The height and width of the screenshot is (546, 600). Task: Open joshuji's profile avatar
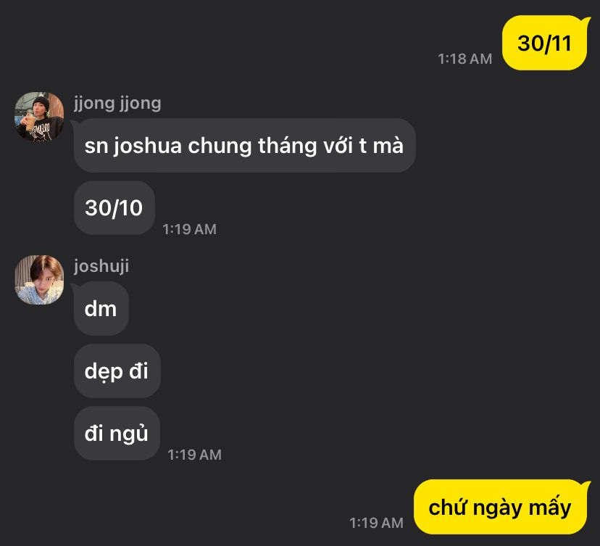39,280
